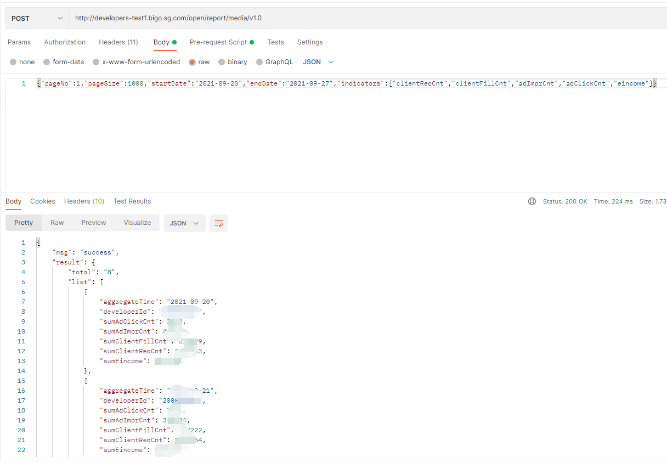Click the wrap lines icon in response toolbar
The width and height of the screenshot is (667, 463).
pos(219,223)
